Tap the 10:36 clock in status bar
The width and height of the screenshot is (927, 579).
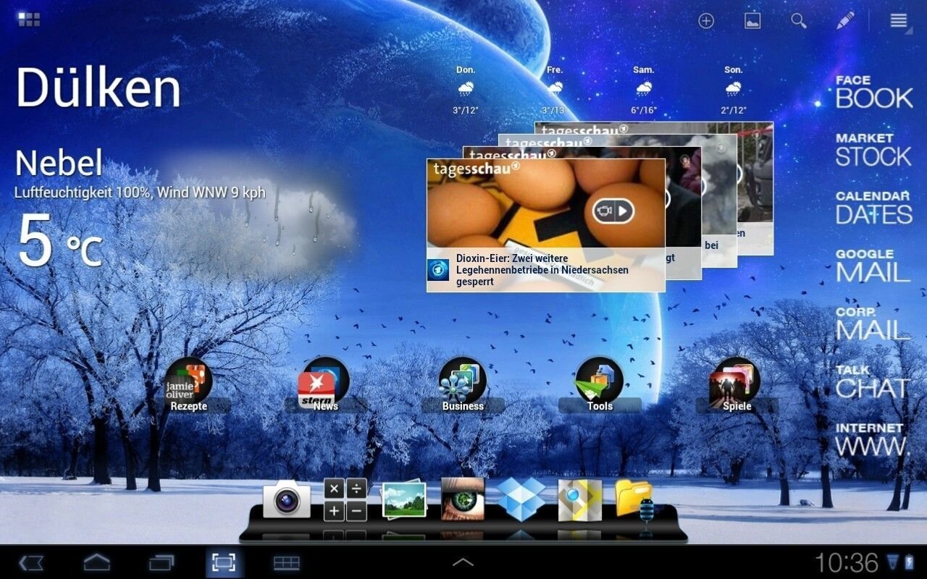point(847,562)
